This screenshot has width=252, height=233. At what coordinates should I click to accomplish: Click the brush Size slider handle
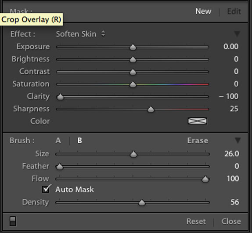tap(133, 154)
